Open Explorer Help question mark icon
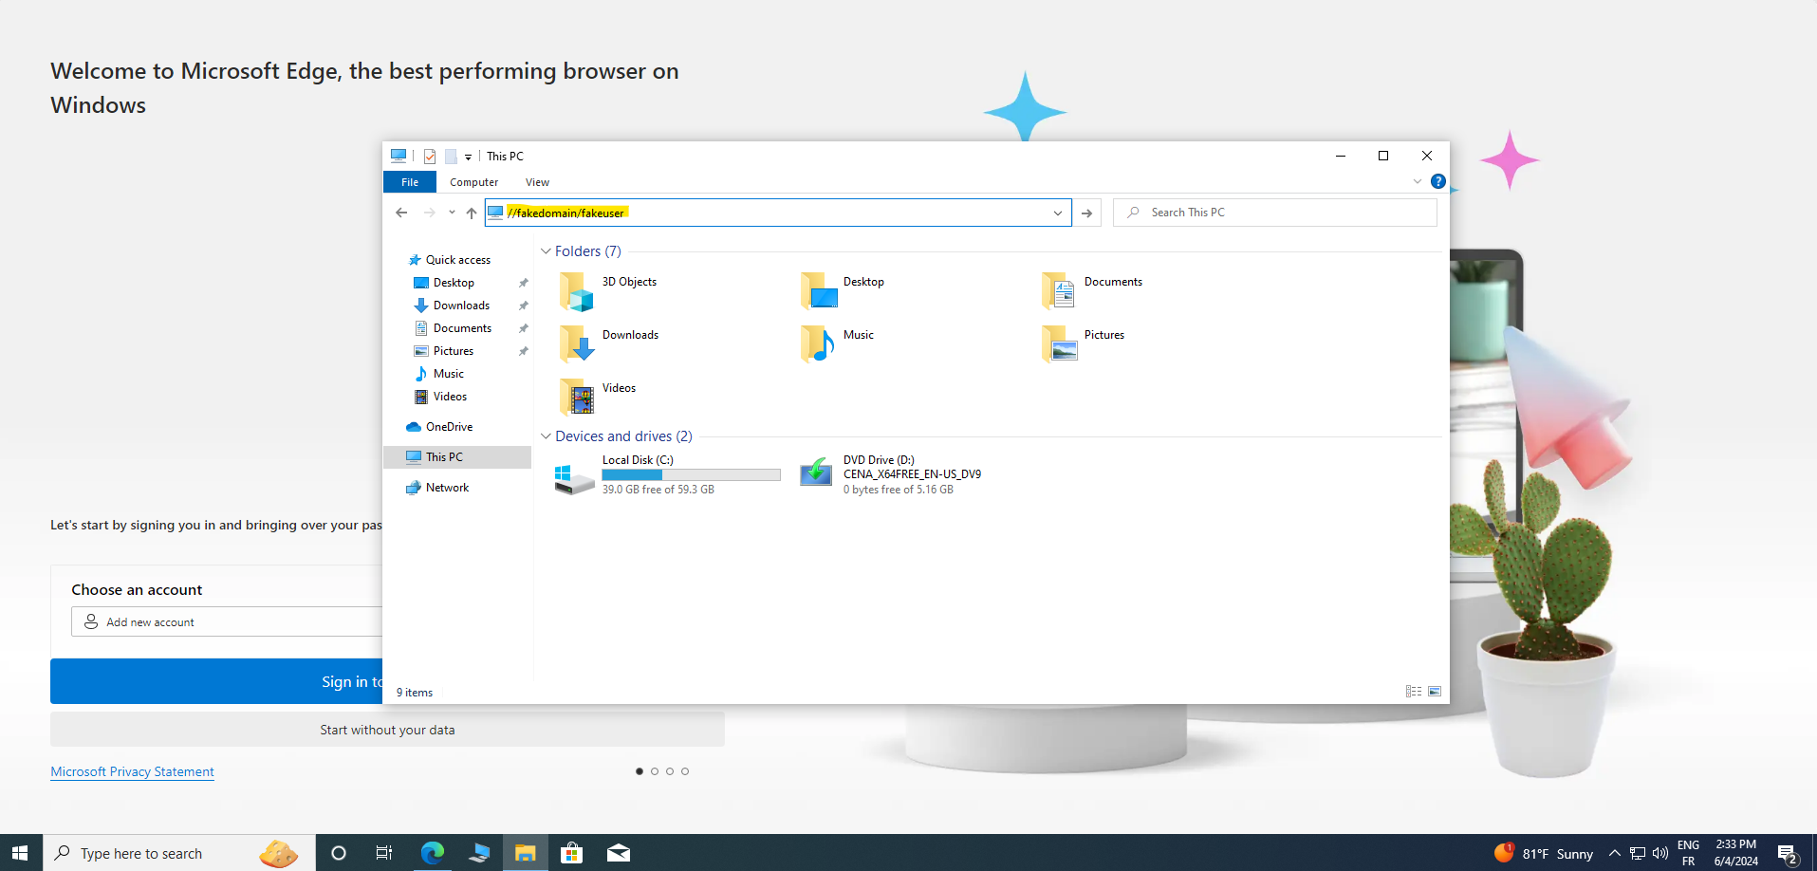 pyautogui.click(x=1438, y=181)
